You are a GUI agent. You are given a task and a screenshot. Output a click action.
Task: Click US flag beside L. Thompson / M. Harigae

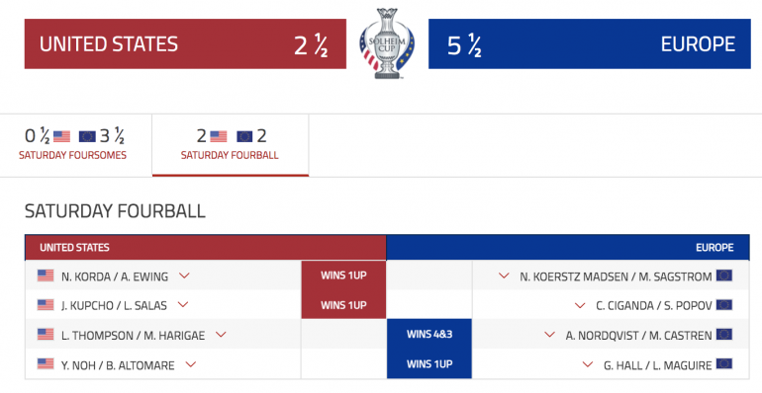(x=46, y=335)
